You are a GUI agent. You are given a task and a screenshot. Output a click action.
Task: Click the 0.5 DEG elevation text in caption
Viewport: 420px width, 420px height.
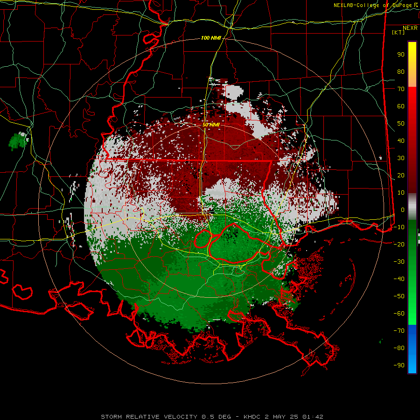216,417
